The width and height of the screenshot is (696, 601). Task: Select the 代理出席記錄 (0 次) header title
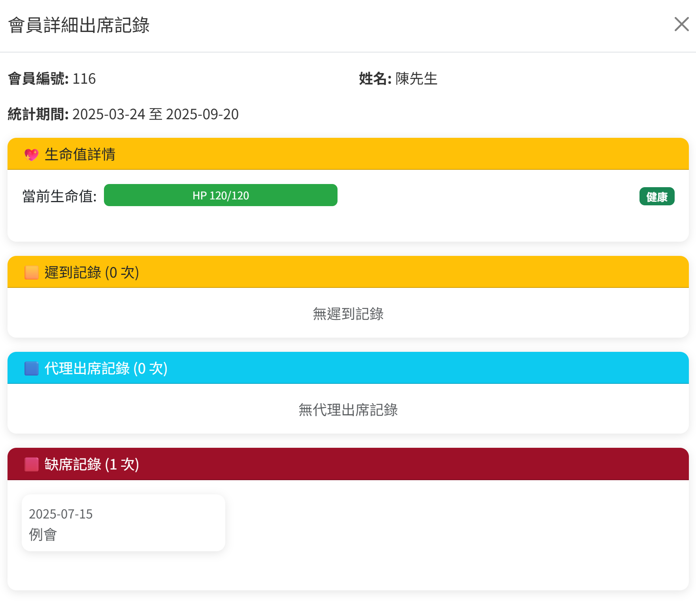106,368
